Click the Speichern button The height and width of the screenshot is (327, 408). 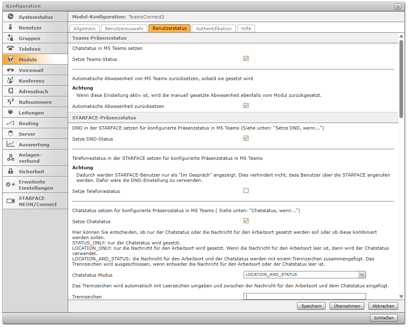pos(311,306)
